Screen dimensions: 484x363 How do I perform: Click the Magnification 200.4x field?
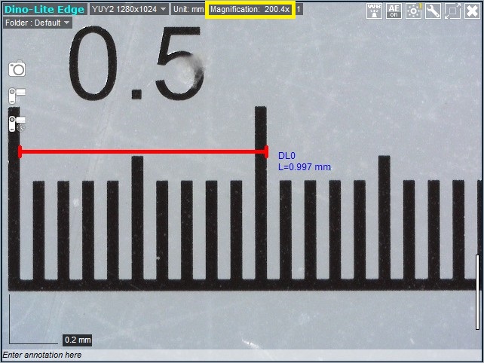pyautogui.click(x=250, y=9)
